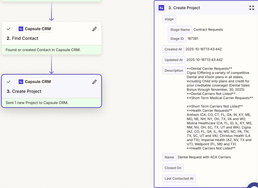Click the green checkmark on Find Contact step

tap(9, 29)
